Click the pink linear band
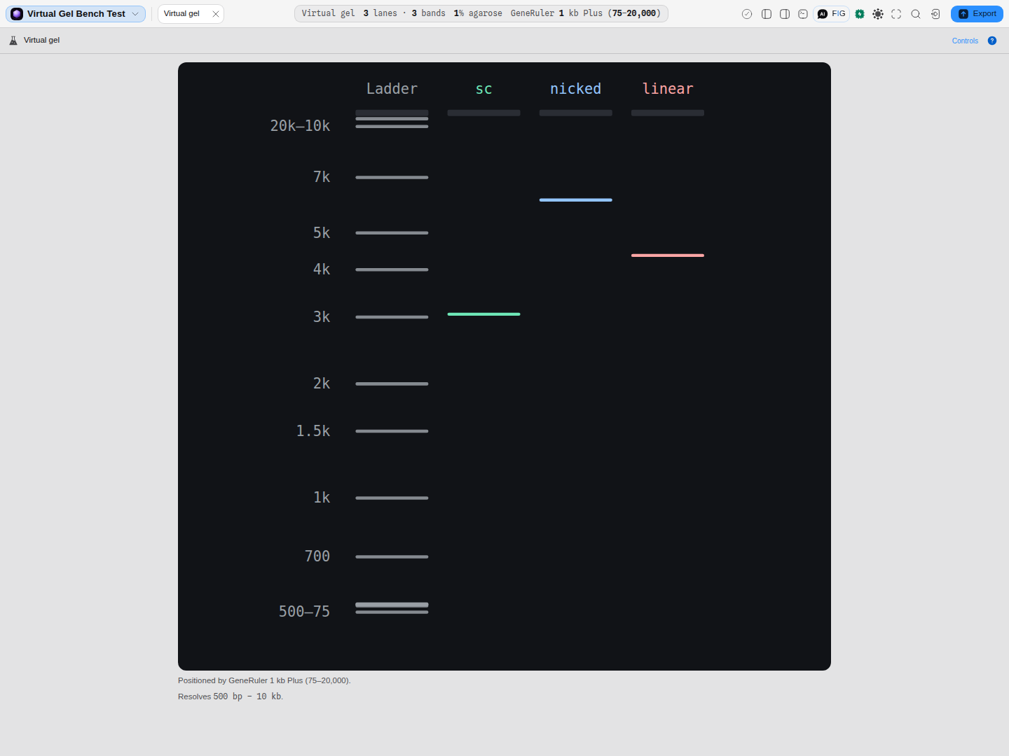The image size is (1009, 756). (668, 255)
